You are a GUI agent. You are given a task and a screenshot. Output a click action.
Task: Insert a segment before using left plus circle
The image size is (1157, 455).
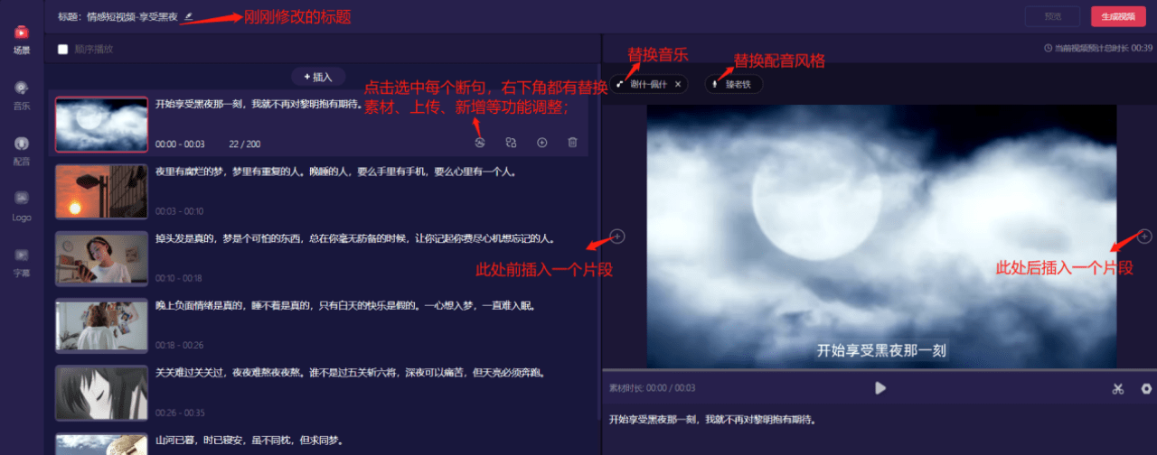click(x=617, y=237)
